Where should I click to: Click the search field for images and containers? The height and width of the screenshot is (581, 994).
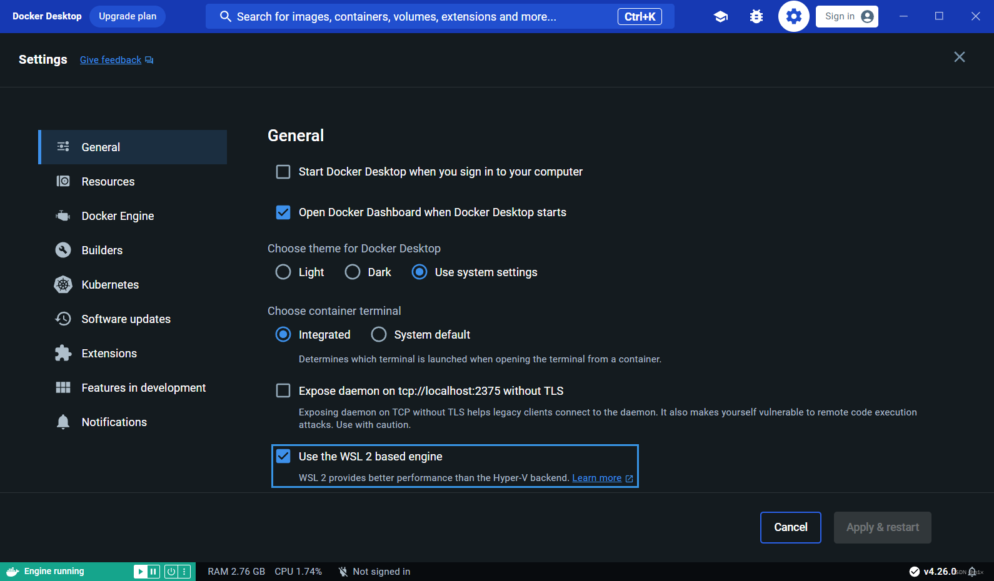(440, 16)
